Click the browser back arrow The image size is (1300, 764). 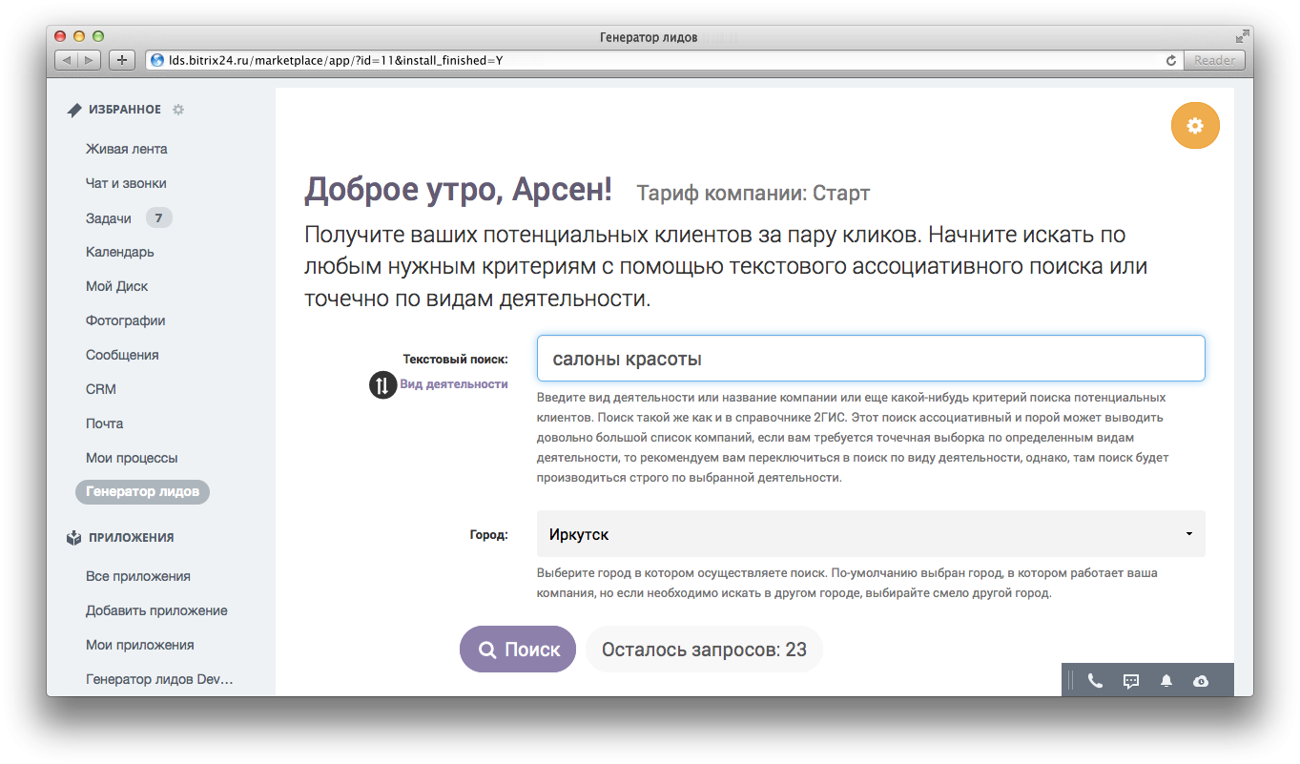[x=65, y=59]
